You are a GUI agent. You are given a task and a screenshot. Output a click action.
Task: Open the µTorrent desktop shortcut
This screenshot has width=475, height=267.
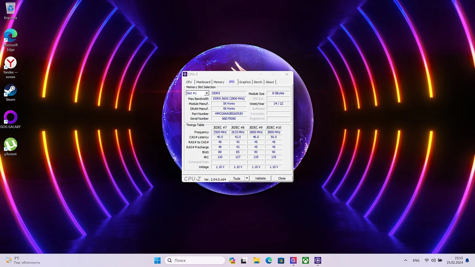(10, 146)
